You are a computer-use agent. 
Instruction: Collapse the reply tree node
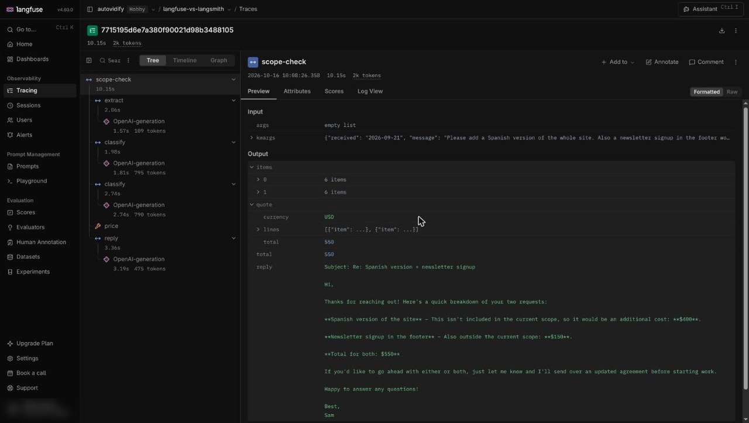pos(233,238)
